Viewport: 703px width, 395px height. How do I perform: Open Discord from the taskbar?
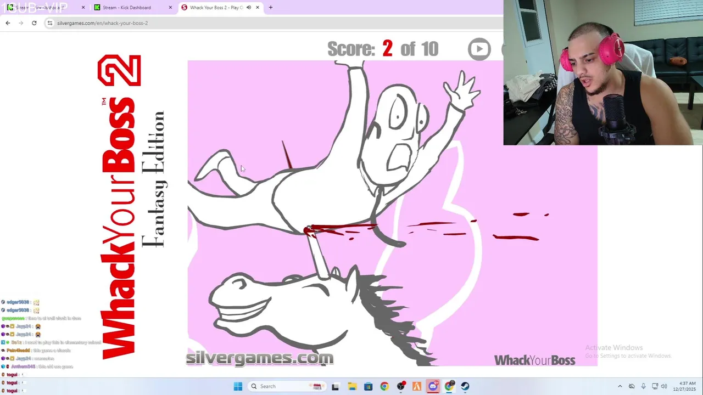pos(433,386)
